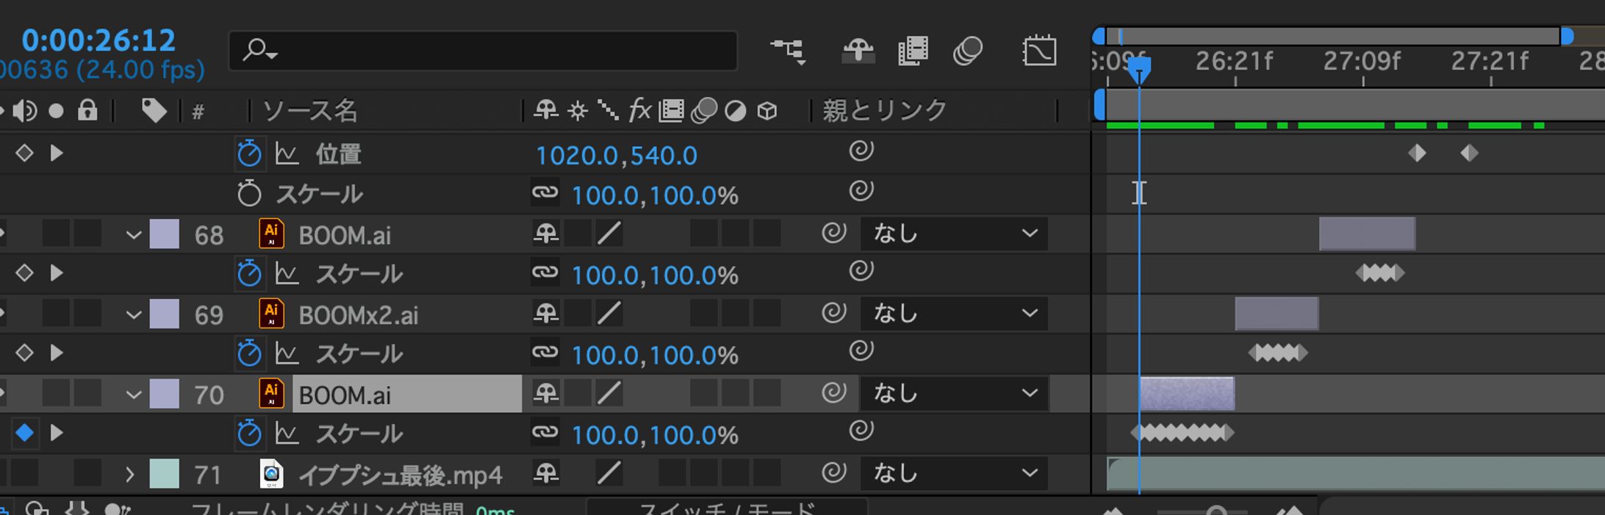Click the stopwatch on the スケール property of layer 70
Image resolution: width=1605 pixels, height=515 pixels.
click(x=251, y=433)
